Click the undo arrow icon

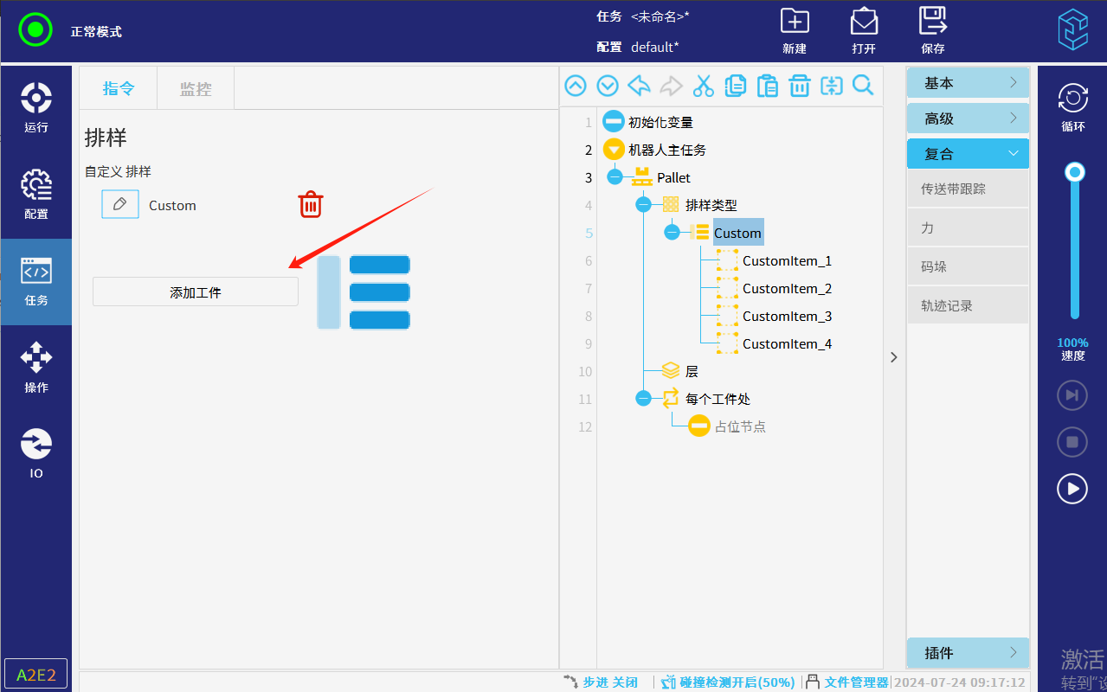tap(639, 86)
